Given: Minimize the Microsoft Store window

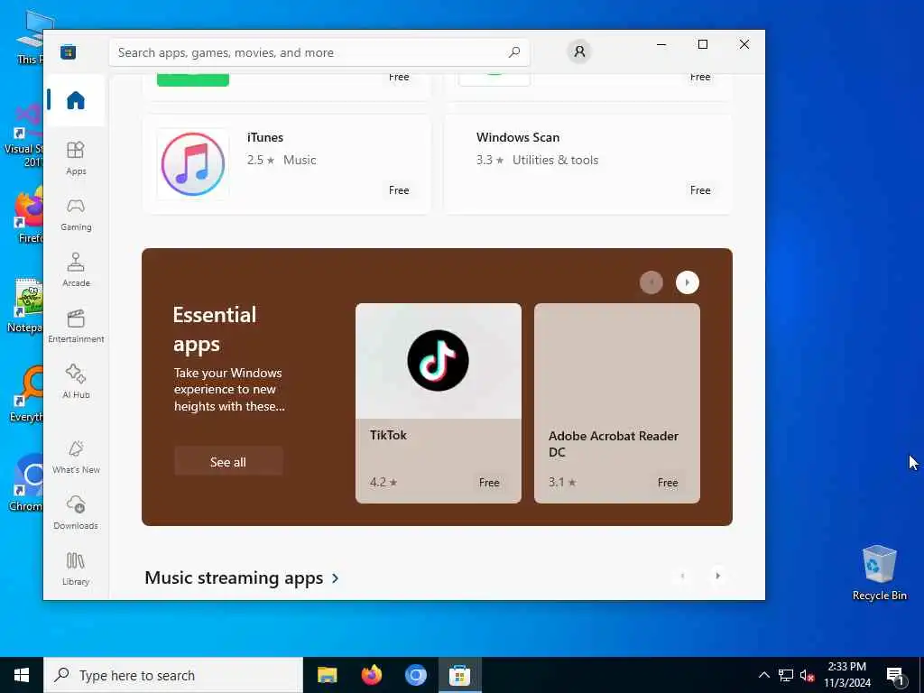Looking at the screenshot, I should pyautogui.click(x=661, y=44).
